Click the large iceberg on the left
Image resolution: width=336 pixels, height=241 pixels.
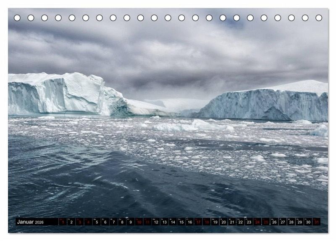(x=59, y=94)
